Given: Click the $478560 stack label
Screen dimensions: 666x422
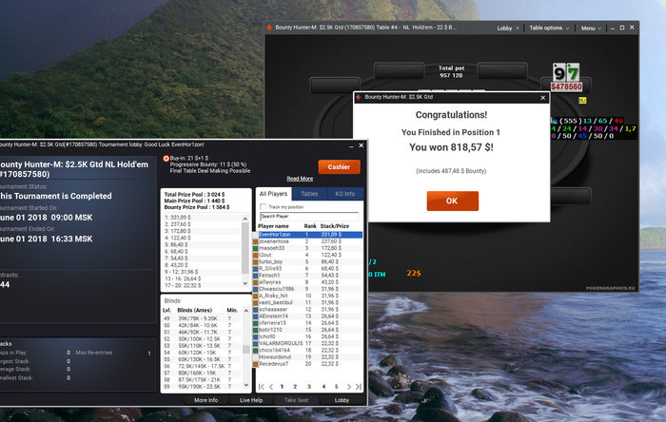Looking at the screenshot, I should [x=567, y=86].
